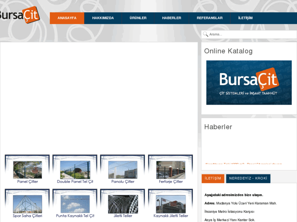The width and height of the screenshot is (297, 222).
Task: Open the Panel Çitler thumbnail image
Action: click(27, 170)
